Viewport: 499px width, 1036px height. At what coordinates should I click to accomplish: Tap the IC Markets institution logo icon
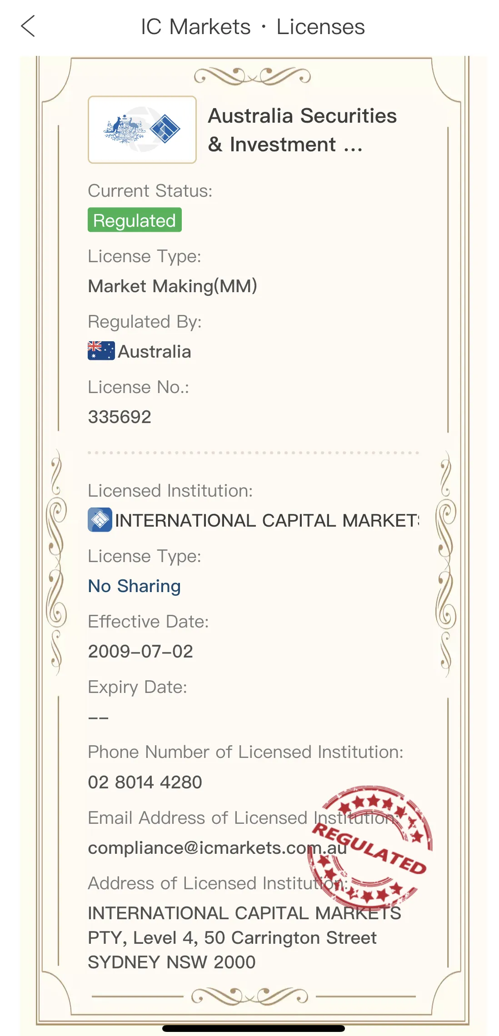coord(100,520)
